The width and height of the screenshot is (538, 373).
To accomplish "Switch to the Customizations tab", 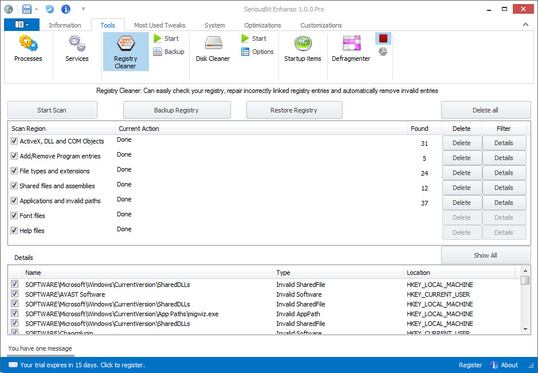I will coord(321,25).
